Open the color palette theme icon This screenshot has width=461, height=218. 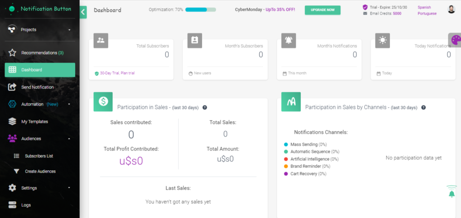[455, 40]
